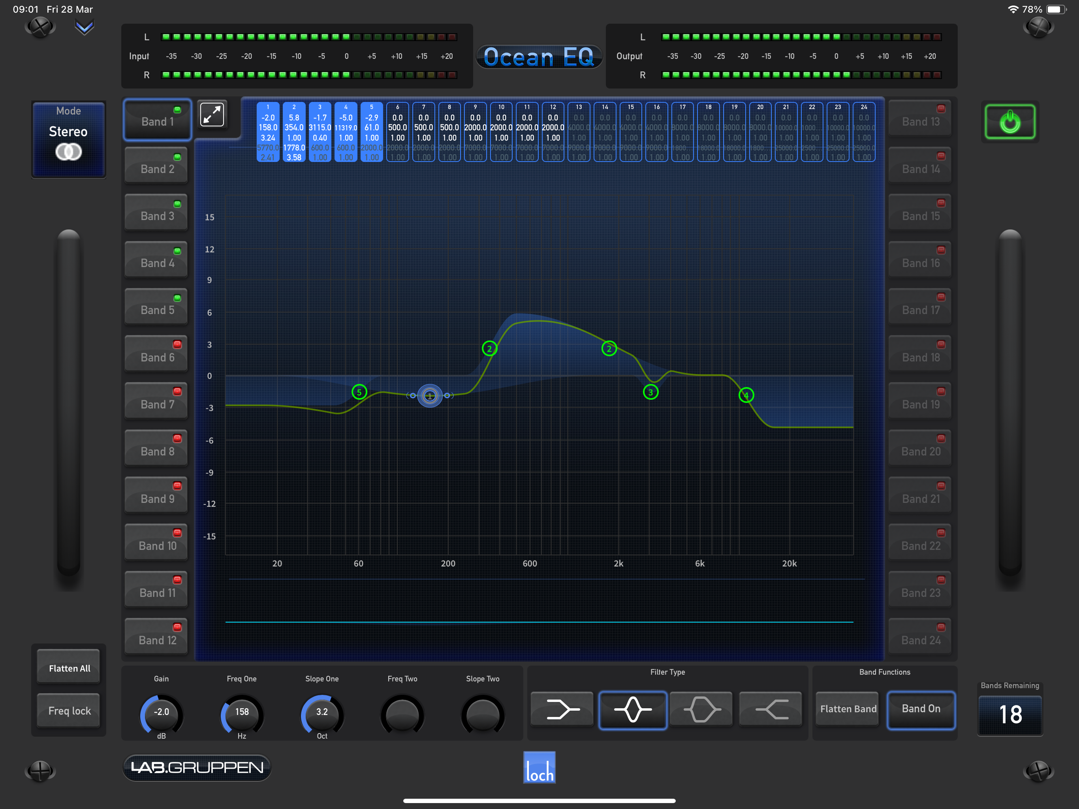Viewport: 1079px width, 809px height.
Task: Select band 3 column in the parameter table
Action: (x=320, y=132)
